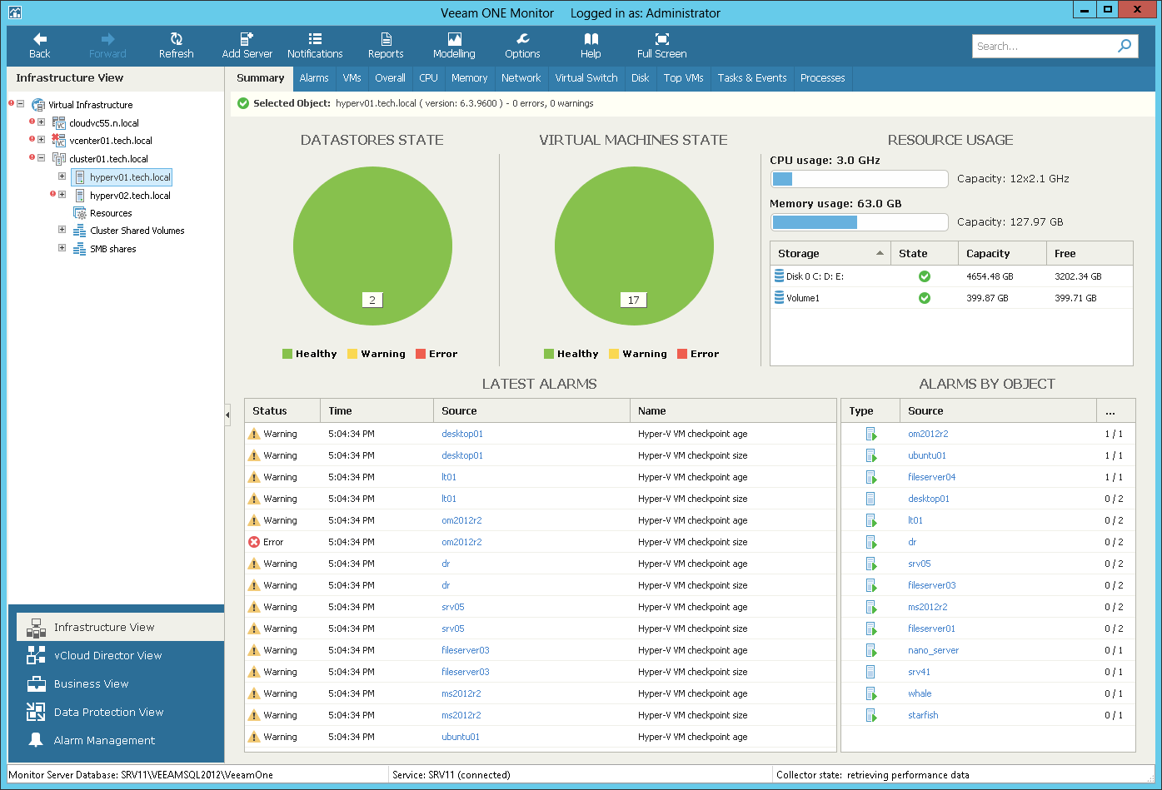This screenshot has width=1162, height=790.
Task: Expand the hyperv01.tech.local host
Action: (x=62, y=176)
